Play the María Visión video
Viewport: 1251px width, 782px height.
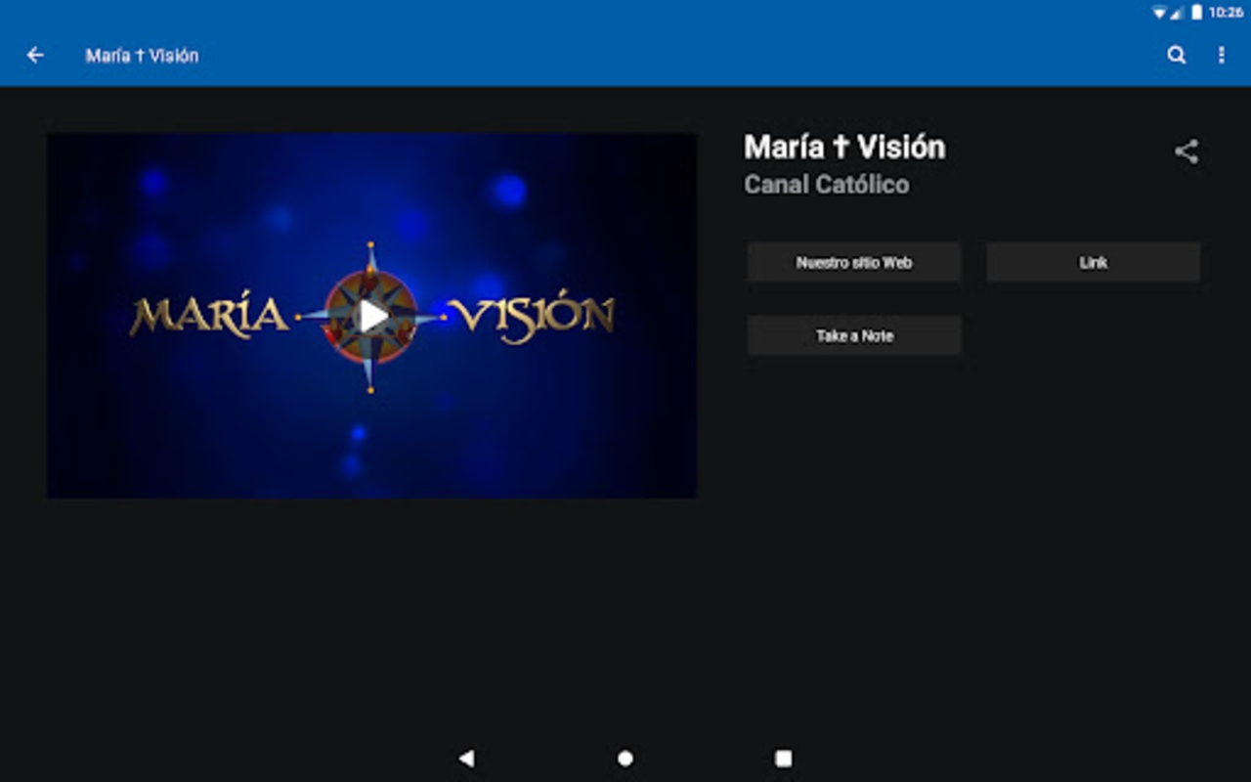tap(371, 316)
